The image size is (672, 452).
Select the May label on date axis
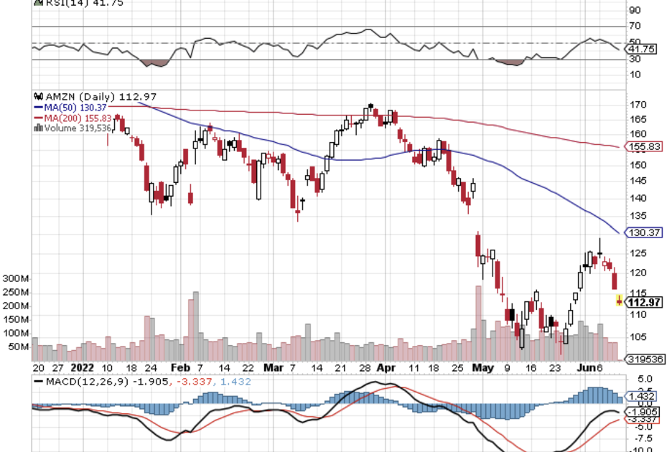click(484, 367)
